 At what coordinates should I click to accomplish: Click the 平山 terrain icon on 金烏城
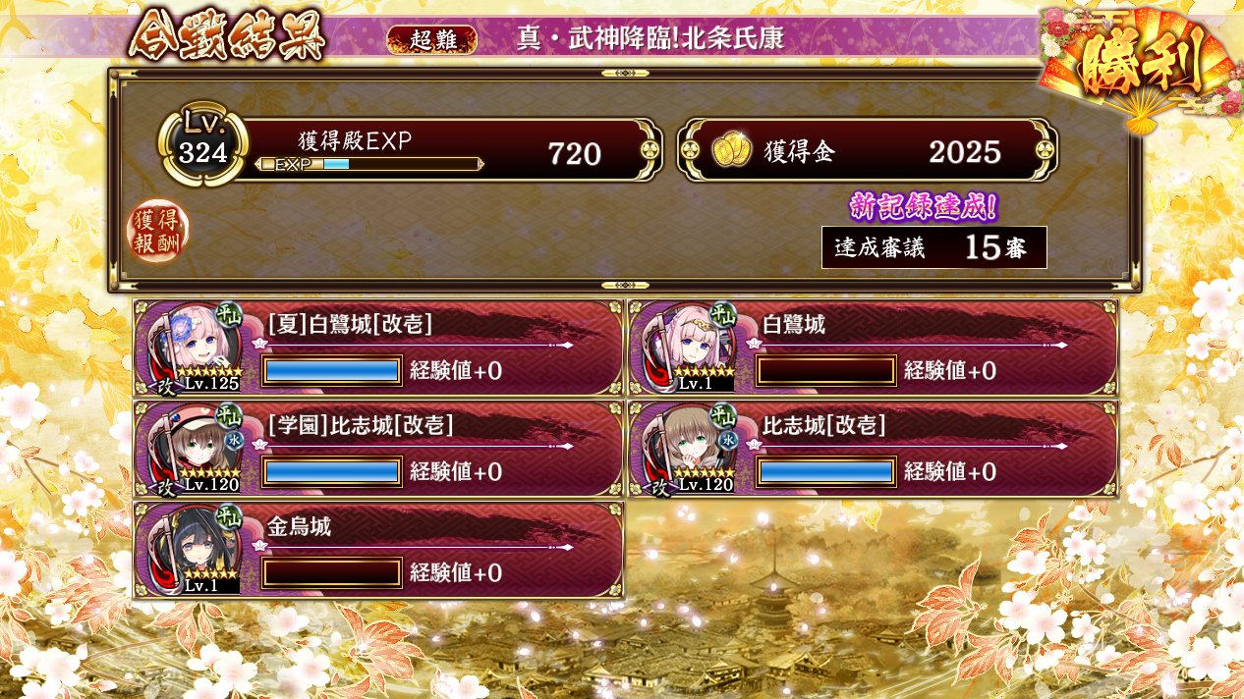[228, 516]
